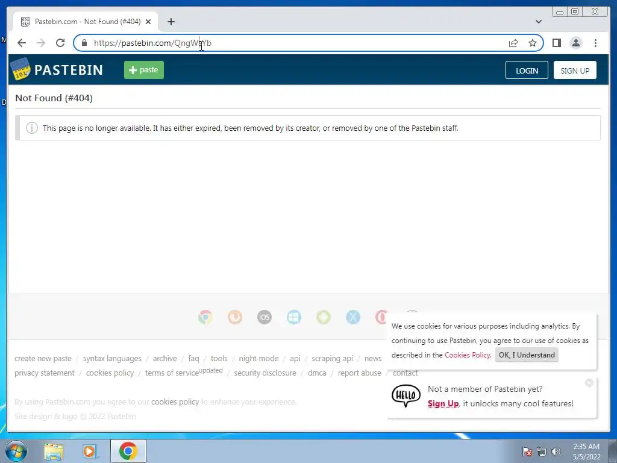Open the tools footer link
Screen dimensions: 617x463
coord(219,358)
